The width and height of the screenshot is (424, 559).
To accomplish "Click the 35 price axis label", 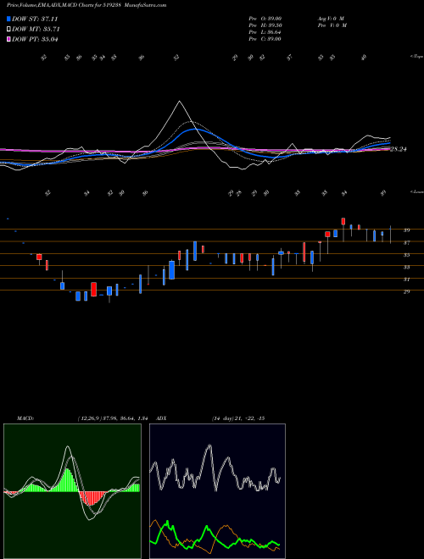I will click(406, 255).
